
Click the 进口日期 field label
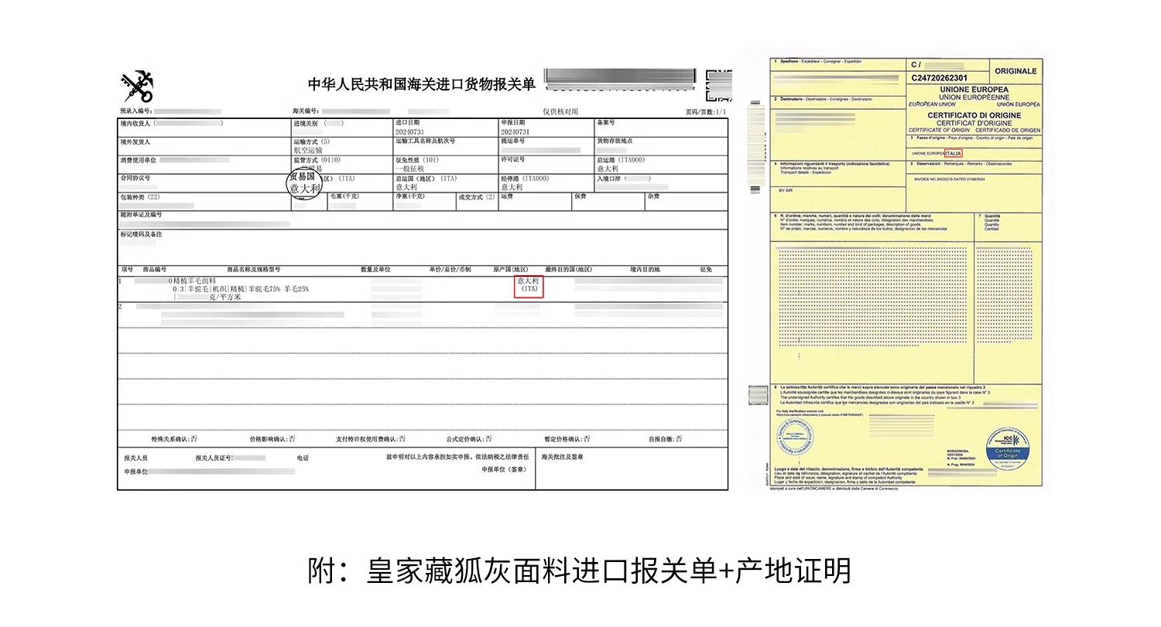408,123
